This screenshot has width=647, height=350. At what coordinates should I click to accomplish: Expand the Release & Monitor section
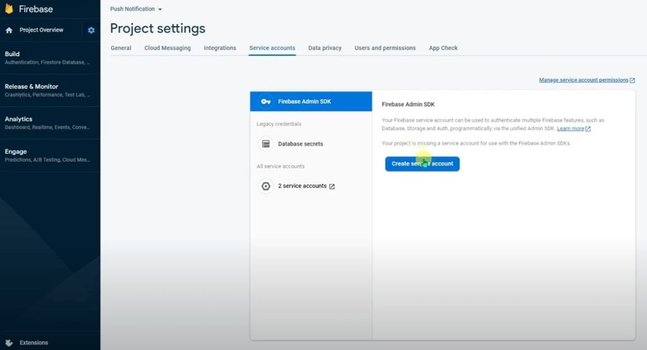pos(50,90)
